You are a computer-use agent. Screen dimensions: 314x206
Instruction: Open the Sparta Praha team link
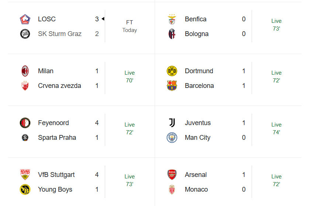pos(57,138)
